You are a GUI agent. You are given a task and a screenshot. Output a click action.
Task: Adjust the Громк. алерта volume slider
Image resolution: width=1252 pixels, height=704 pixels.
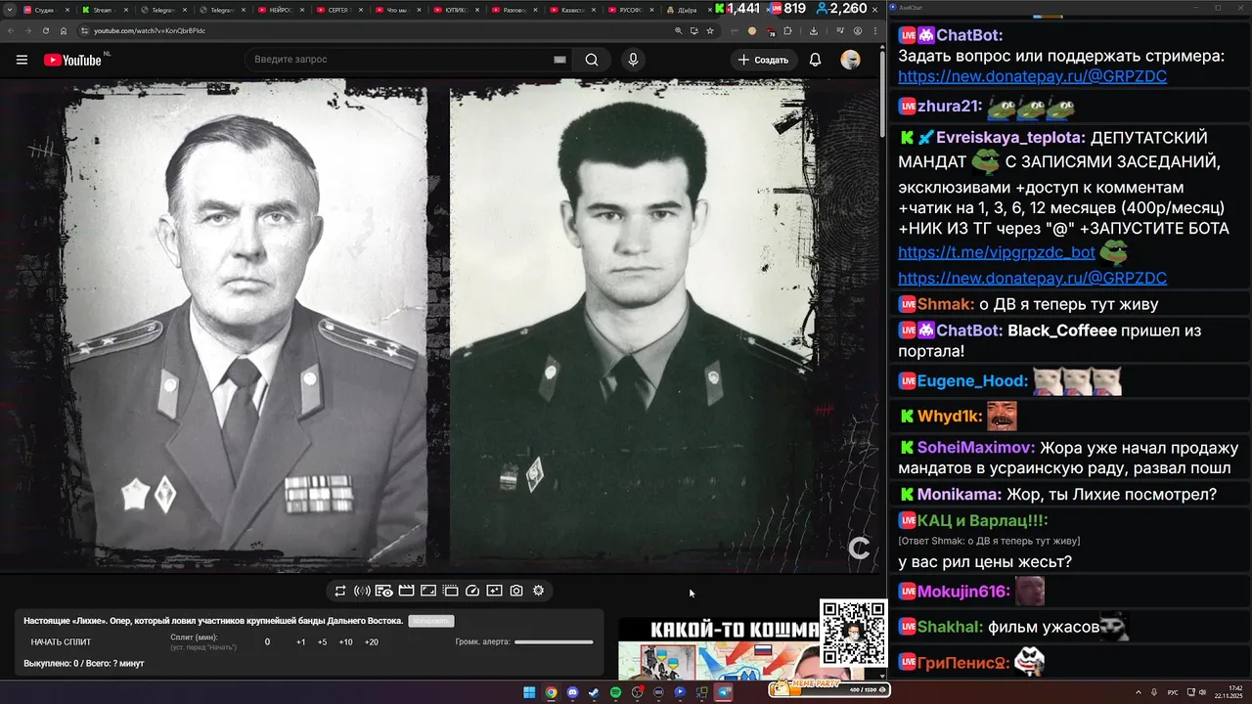(554, 642)
